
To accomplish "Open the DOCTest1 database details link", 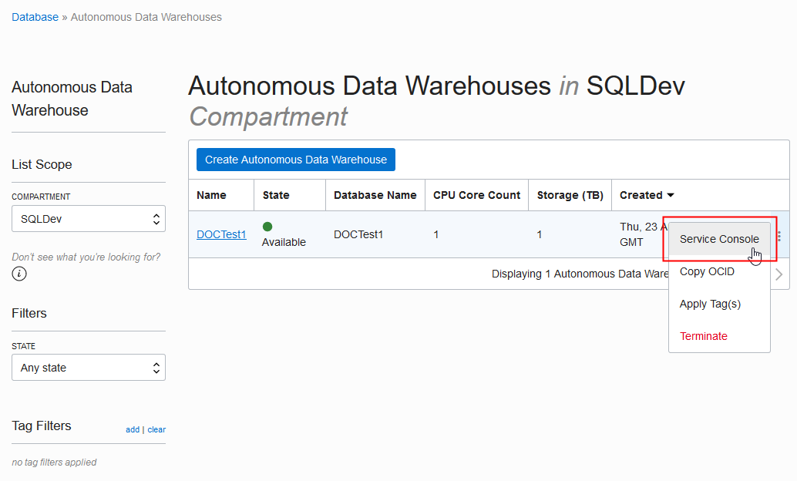I will [x=221, y=234].
